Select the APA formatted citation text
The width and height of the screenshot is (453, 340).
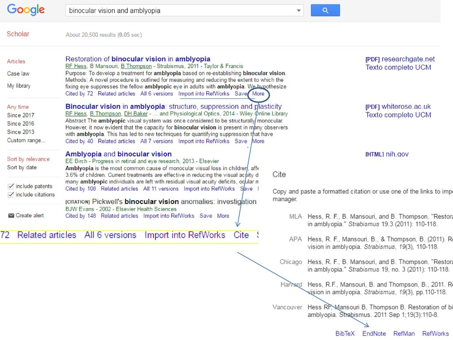[x=380, y=243]
